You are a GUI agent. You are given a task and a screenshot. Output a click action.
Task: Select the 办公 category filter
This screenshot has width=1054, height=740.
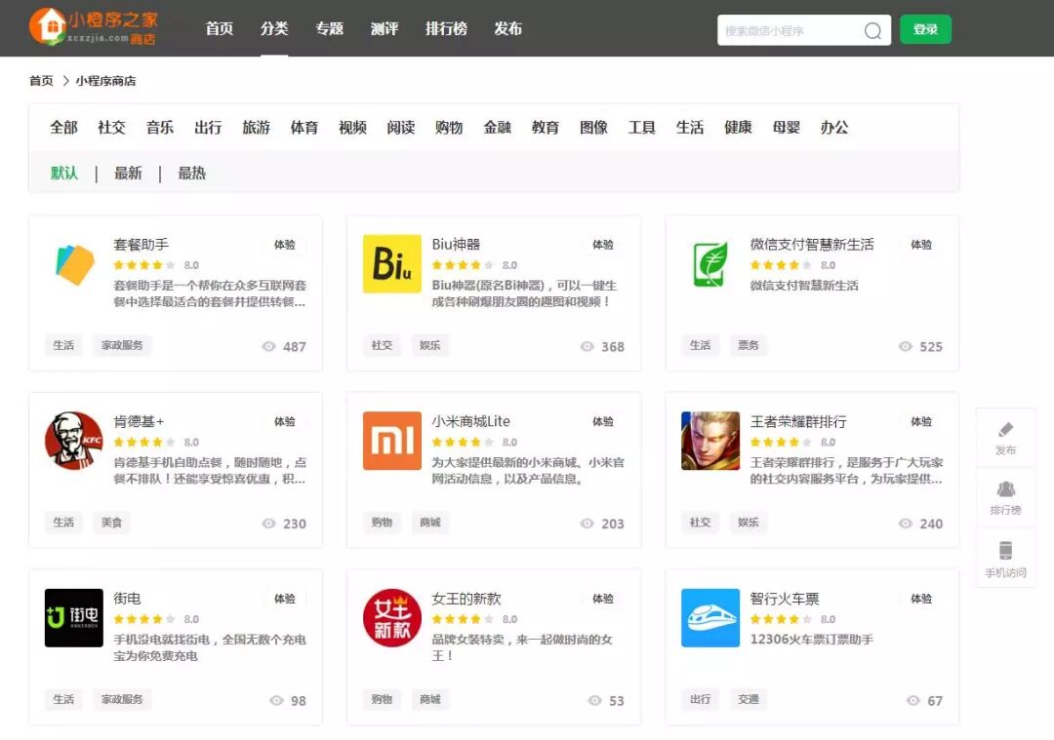pos(834,127)
